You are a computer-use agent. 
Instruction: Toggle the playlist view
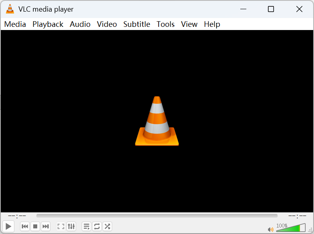point(87,227)
